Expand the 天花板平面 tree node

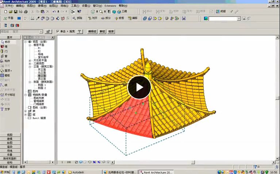click(x=30, y=60)
